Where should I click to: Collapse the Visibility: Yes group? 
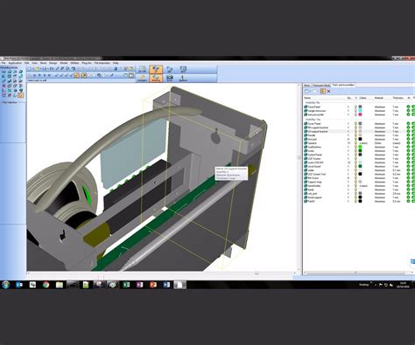(313, 120)
